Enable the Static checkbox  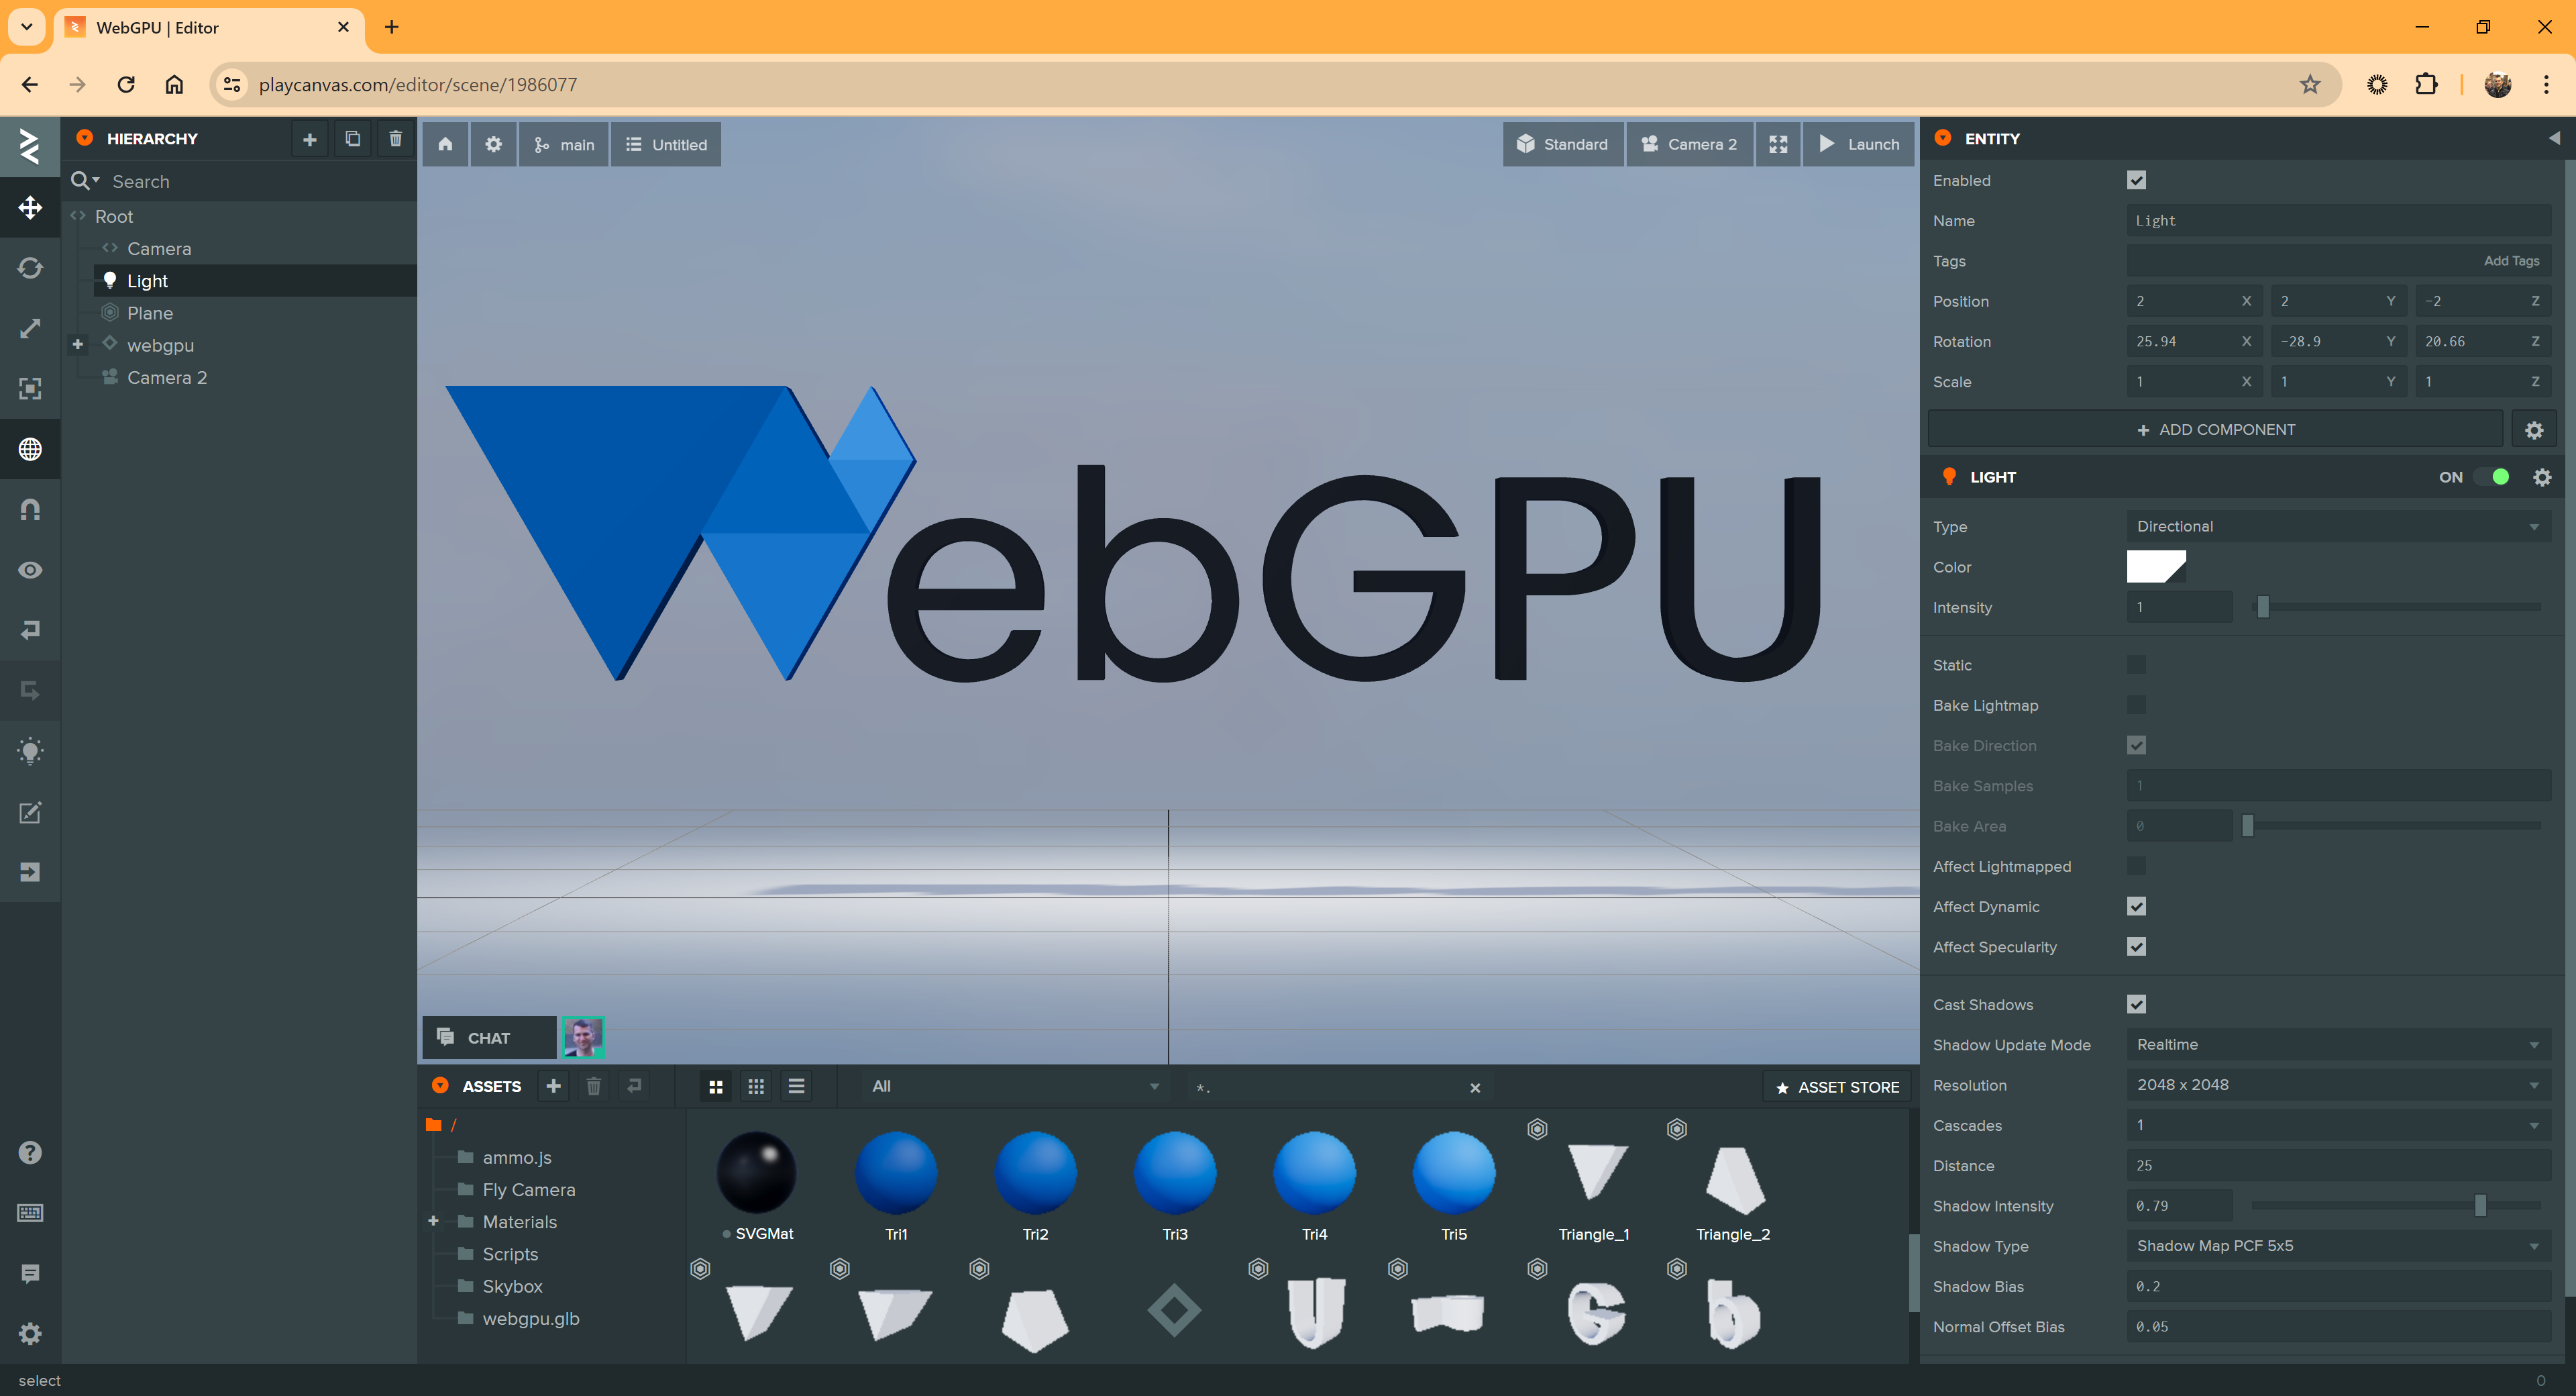pyautogui.click(x=2136, y=664)
